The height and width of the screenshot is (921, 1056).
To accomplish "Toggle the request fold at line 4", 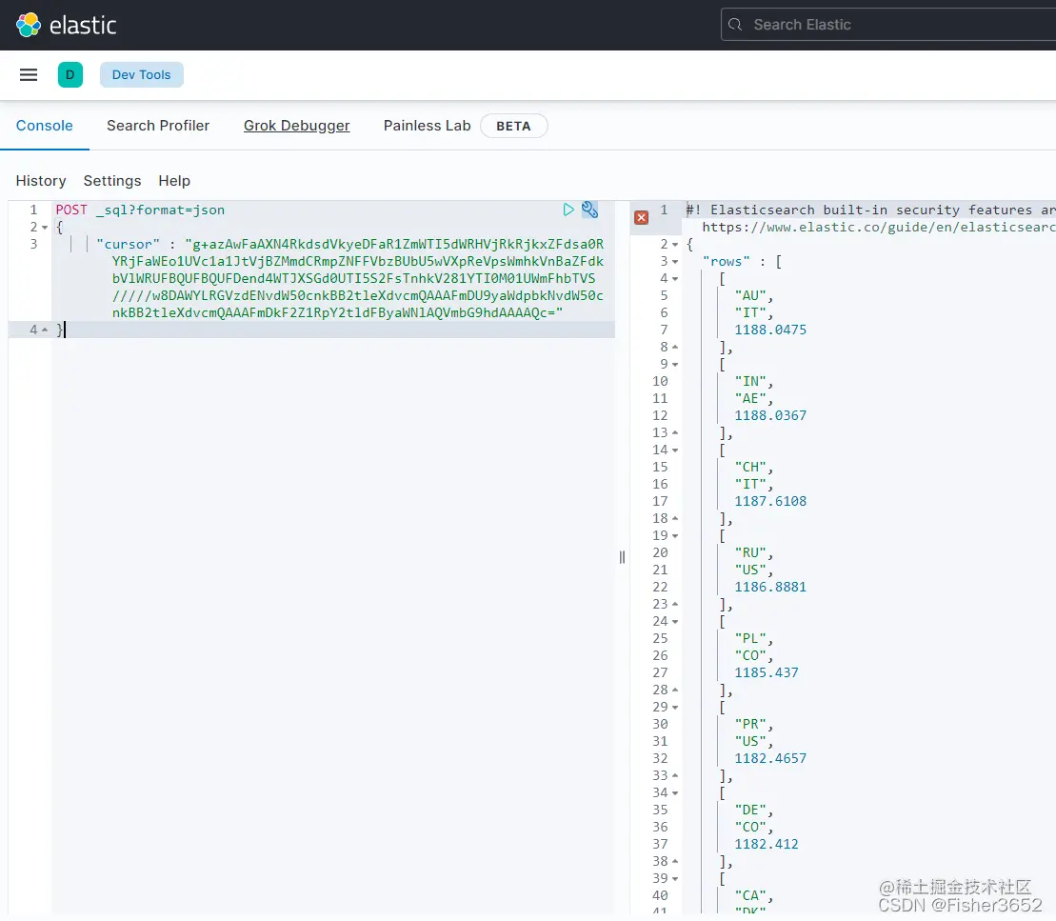I will coord(45,330).
